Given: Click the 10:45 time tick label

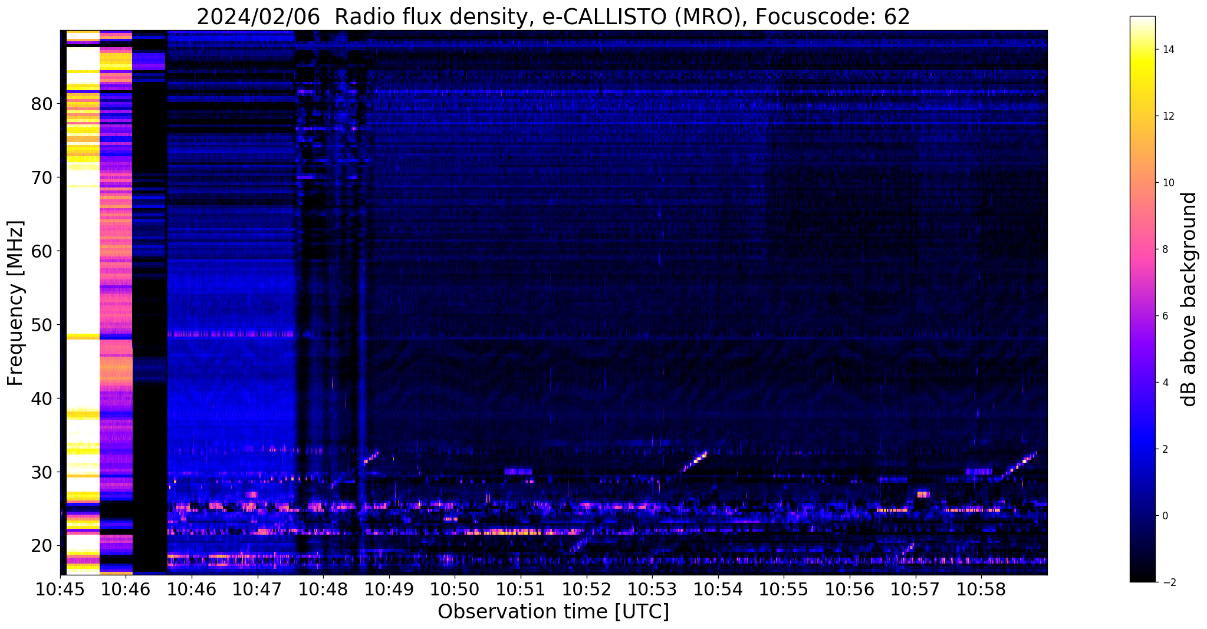Looking at the screenshot, I should (60, 590).
